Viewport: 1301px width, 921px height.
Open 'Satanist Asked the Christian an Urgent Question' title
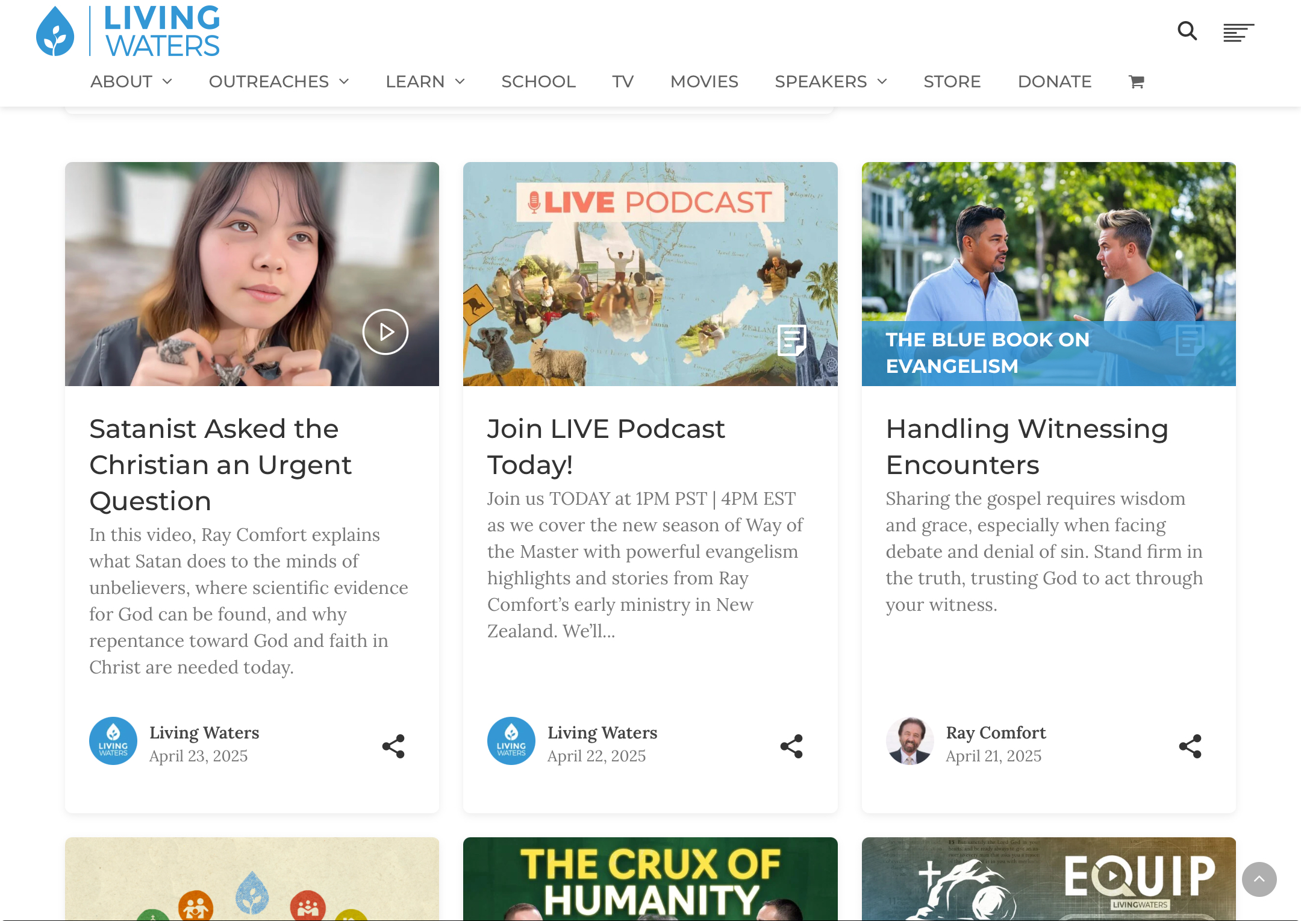point(220,465)
